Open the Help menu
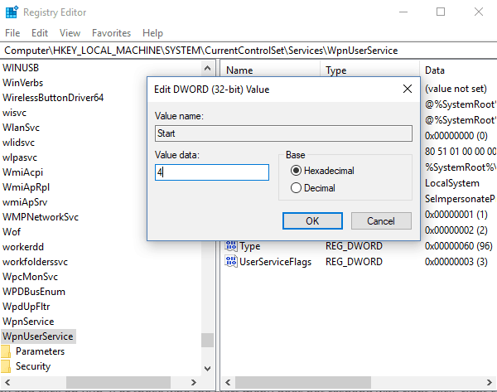This screenshot has height=392, width=497. 152,33
